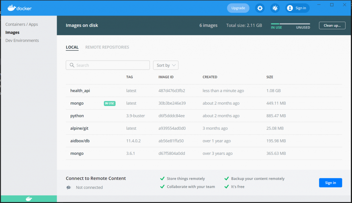Click the green check by It's free
Screen dimensions: 352x203
pos(227,187)
